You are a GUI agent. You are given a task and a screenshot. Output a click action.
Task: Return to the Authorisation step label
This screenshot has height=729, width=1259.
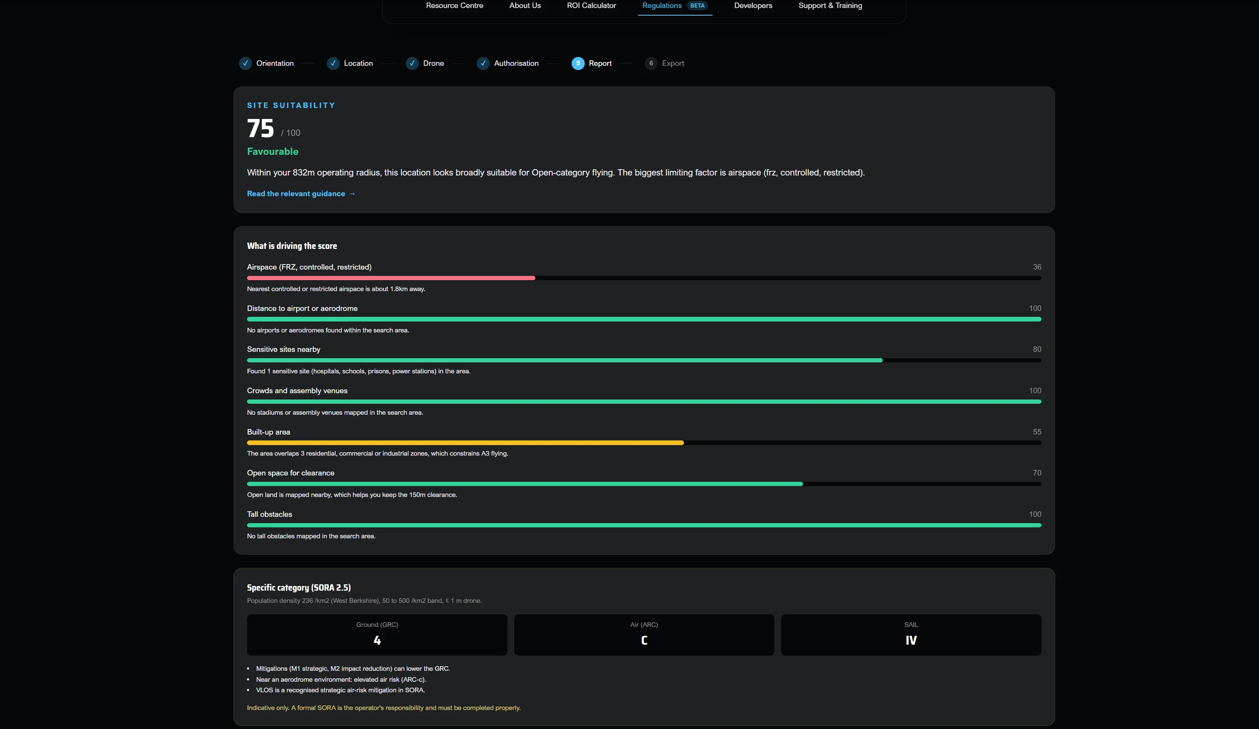(516, 63)
